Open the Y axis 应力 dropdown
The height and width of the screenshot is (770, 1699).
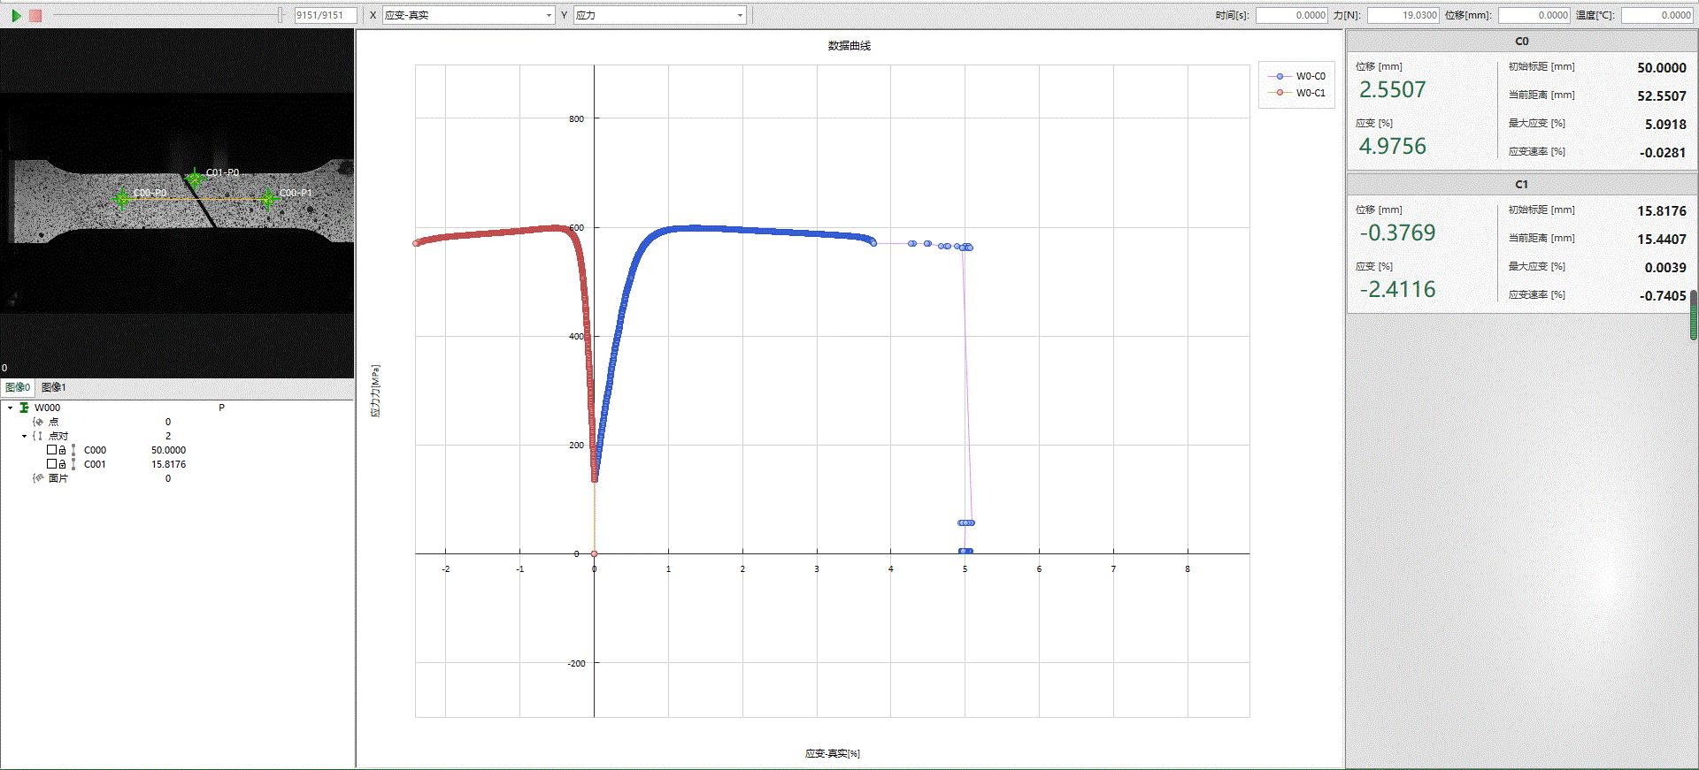pos(740,15)
